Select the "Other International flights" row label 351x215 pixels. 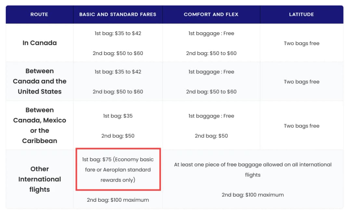(x=39, y=179)
